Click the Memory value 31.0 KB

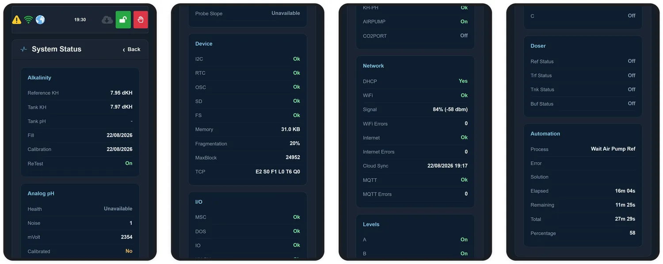point(290,130)
